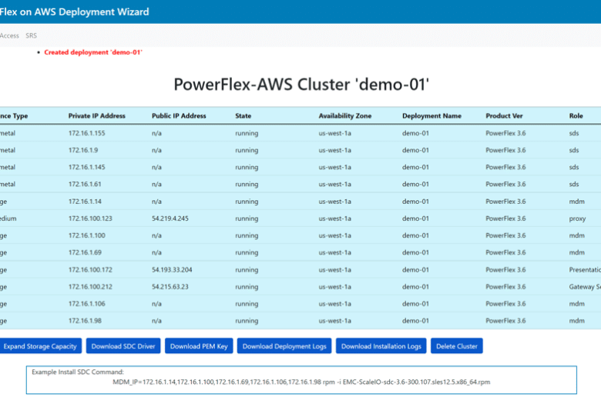Click the Private IP Address column header
The height and width of the screenshot is (397, 601).
(x=96, y=115)
